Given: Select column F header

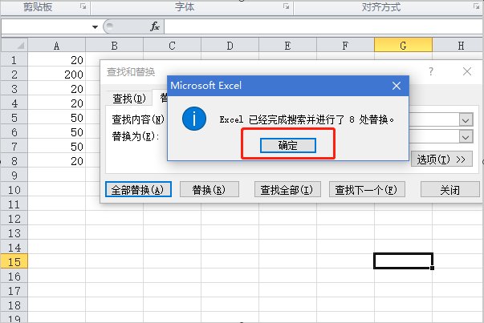Looking at the screenshot, I should (x=345, y=46).
